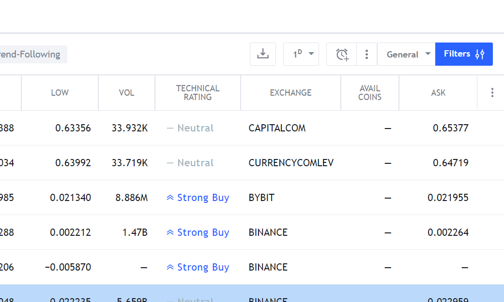Screen dimensions: 504x302
Task: Click the Neutral rating in CAPITALCOM row
Action: 190,128
